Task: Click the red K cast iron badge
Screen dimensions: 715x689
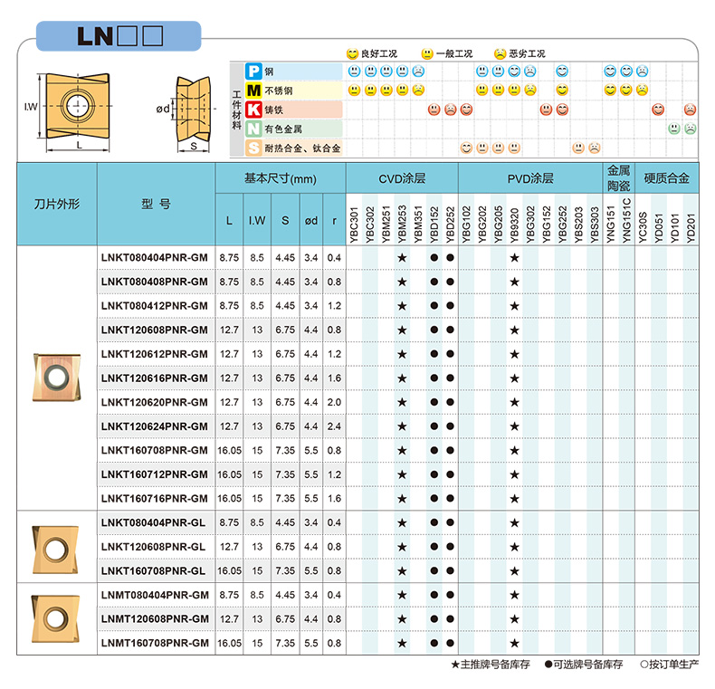Action: [x=253, y=110]
